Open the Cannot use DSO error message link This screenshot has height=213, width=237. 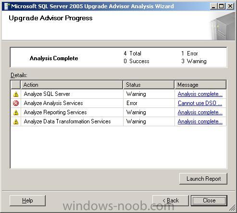tap(200, 103)
